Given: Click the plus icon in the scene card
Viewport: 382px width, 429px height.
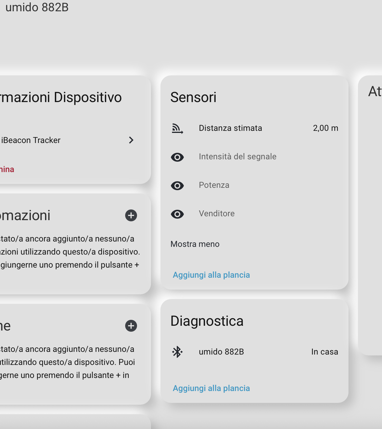Looking at the screenshot, I should tap(131, 326).
